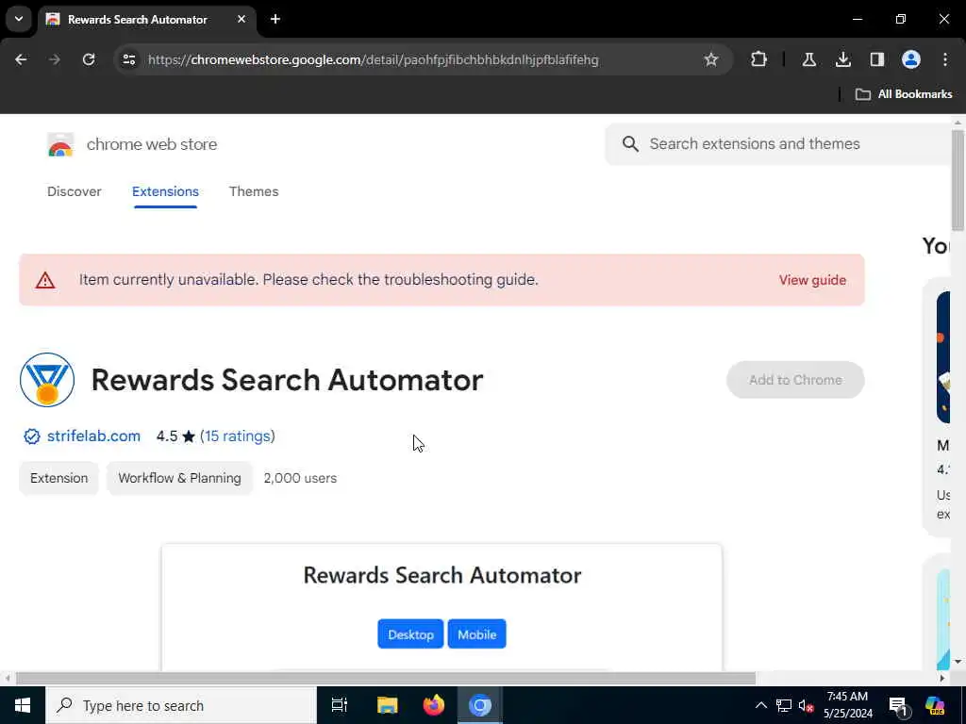Image resolution: width=966 pixels, height=724 pixels.
Task: Click the Rewards Search Automator screenshot preview
Action: [441, 607]
